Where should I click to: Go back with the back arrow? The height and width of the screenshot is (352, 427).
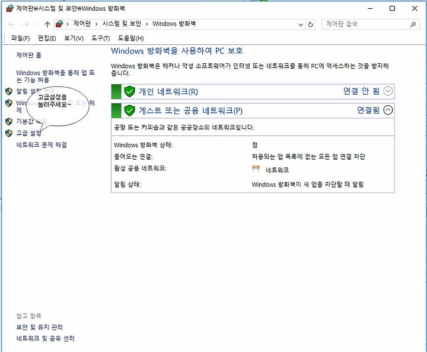(11, 24)
